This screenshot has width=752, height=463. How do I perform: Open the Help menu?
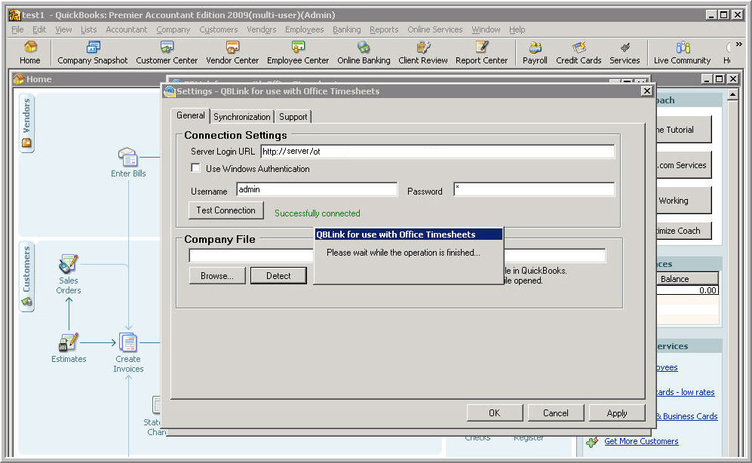coord(517,29)
